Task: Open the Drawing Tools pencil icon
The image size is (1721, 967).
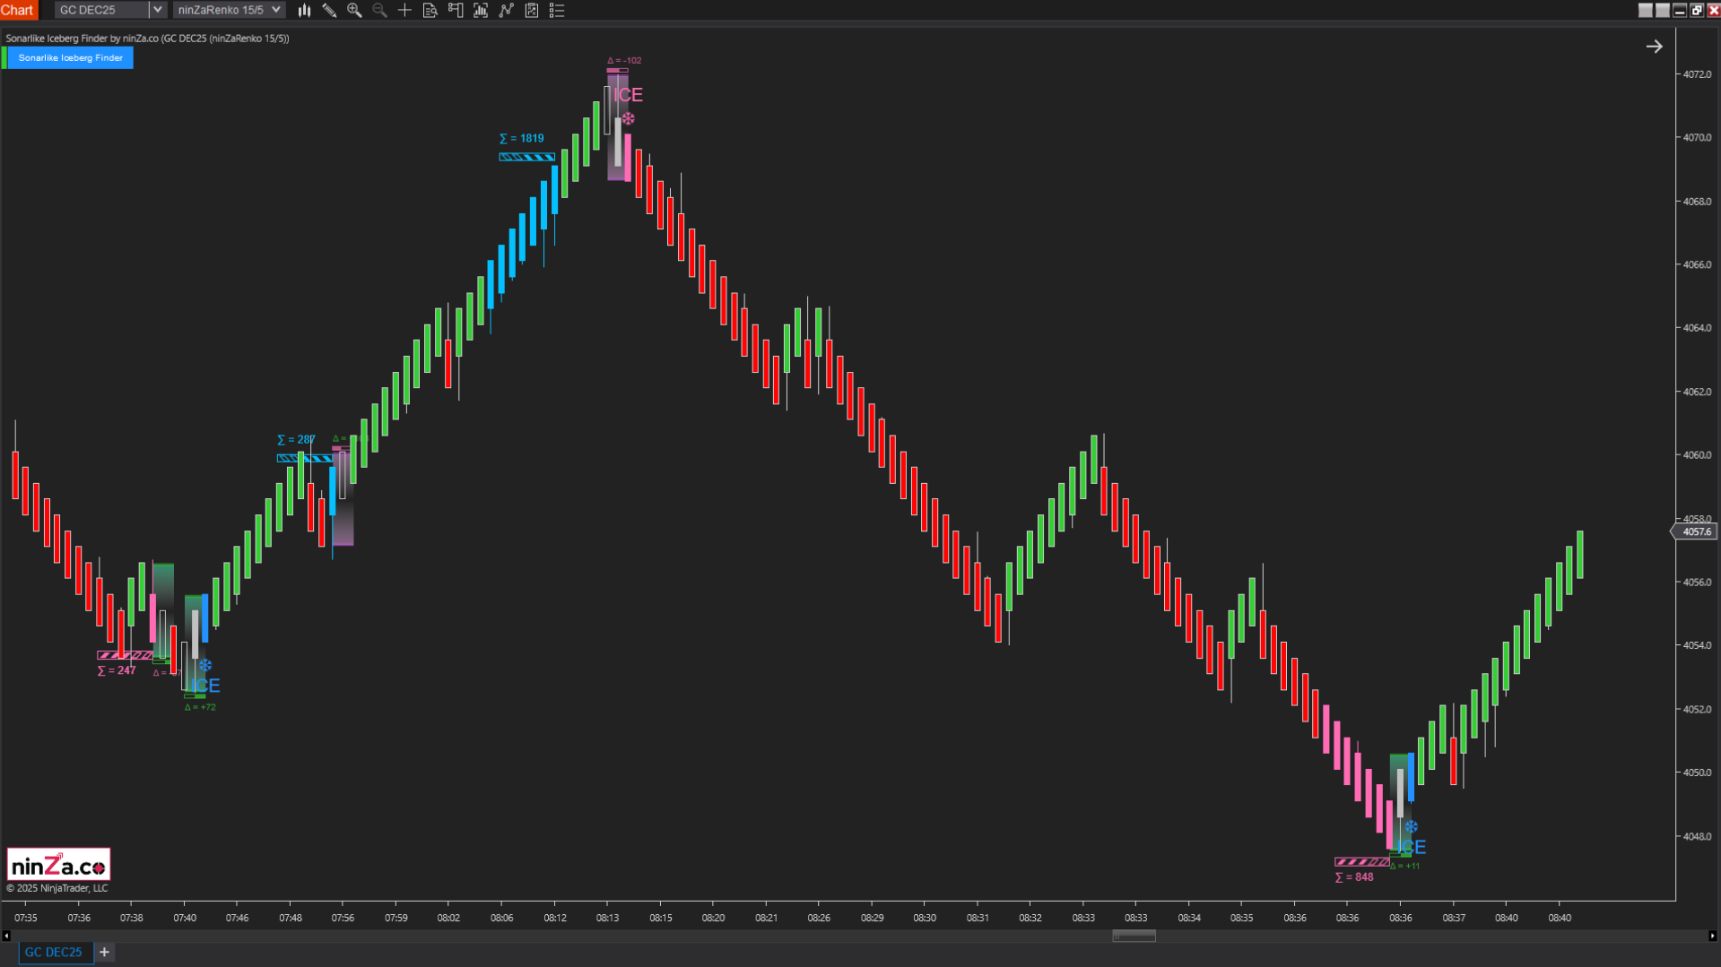Action: (329, 10)
